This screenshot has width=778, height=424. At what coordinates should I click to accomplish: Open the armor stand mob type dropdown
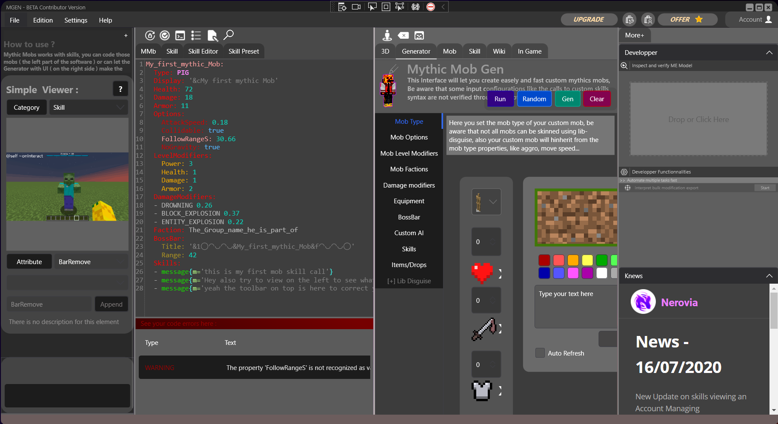[486, 202]
